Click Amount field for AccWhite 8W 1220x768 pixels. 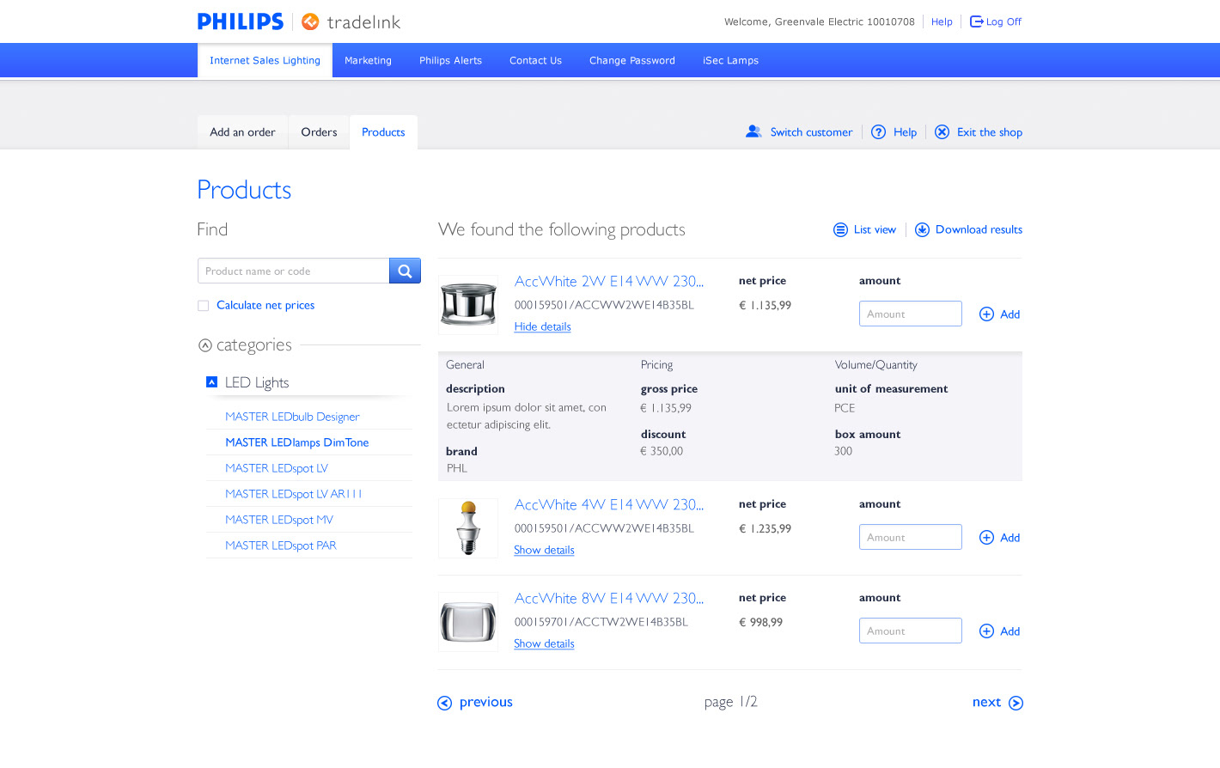(911, 631)
